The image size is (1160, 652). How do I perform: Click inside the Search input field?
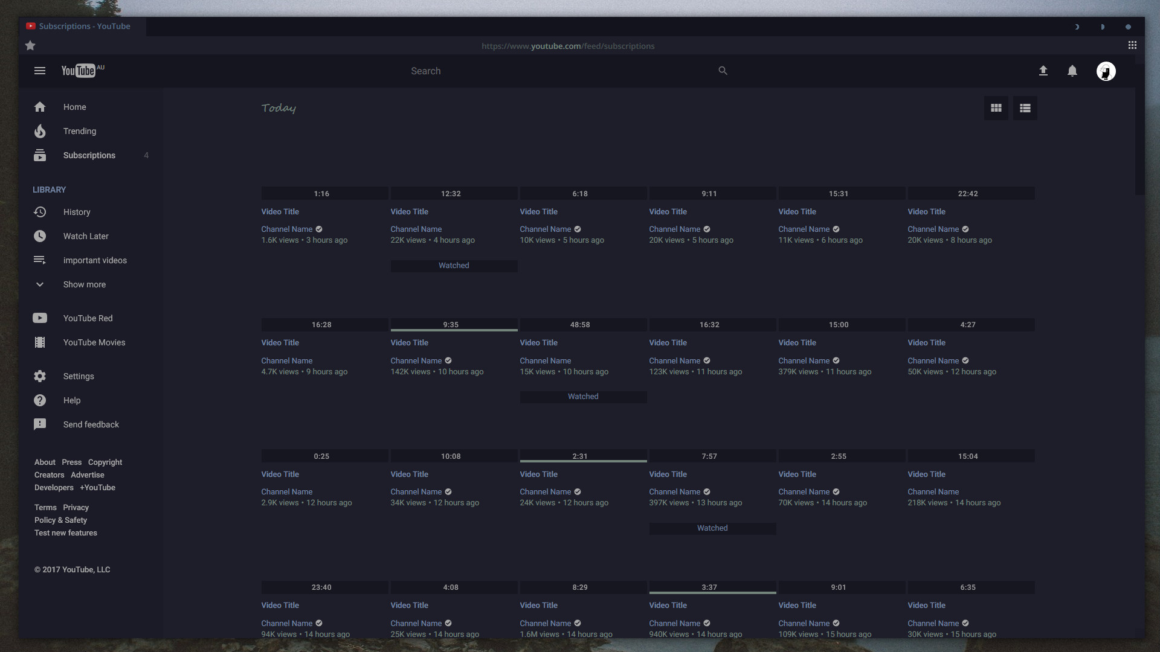[x=544, y=71]
